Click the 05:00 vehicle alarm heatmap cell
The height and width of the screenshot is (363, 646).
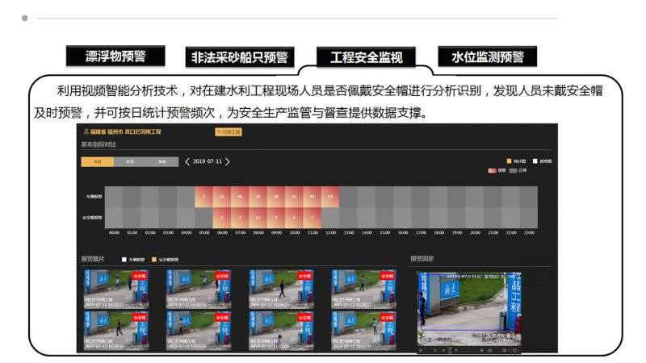pyautogui.click(x=203, y=196)
